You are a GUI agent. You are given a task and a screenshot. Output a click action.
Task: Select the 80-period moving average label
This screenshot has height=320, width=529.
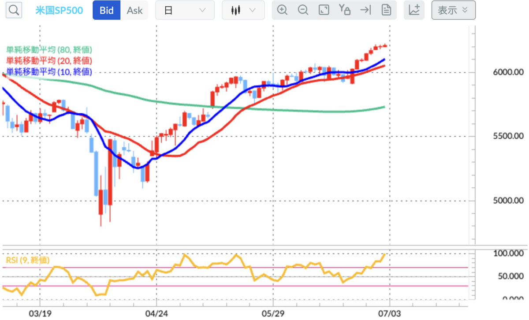[49, 50]
